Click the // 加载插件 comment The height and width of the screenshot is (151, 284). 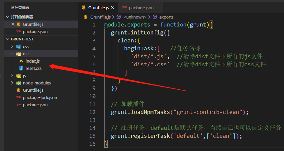(128, 104)
